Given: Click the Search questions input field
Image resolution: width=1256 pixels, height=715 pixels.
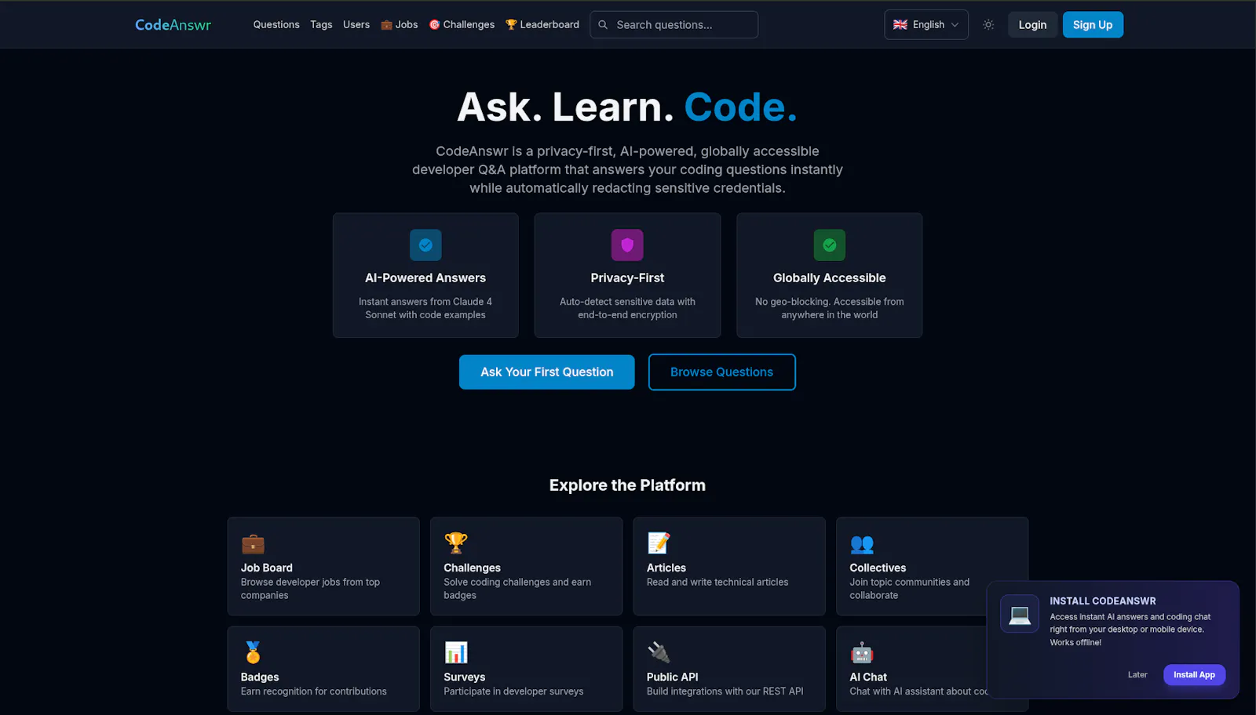Looking at the screenshot, I should 674,24.
